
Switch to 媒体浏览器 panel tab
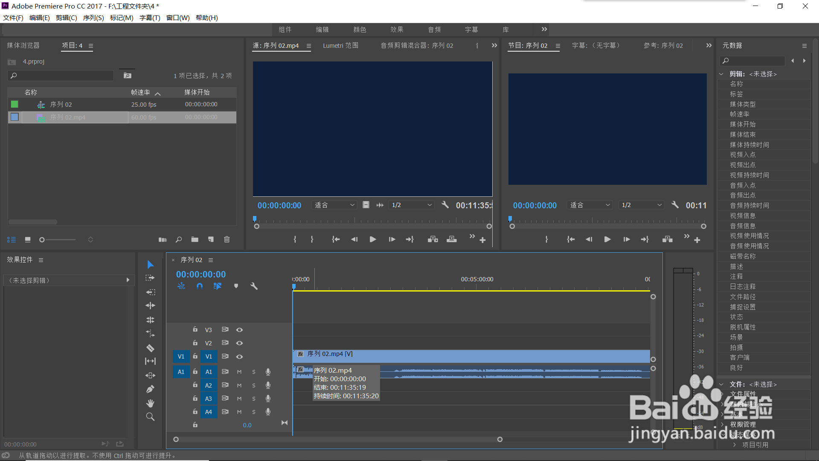click(23, 46)
